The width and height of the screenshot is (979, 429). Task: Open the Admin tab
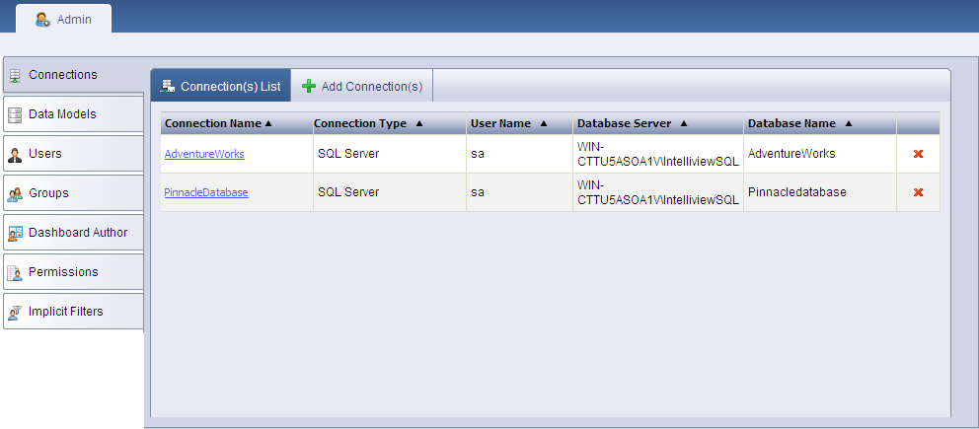[x=64, y=19]
